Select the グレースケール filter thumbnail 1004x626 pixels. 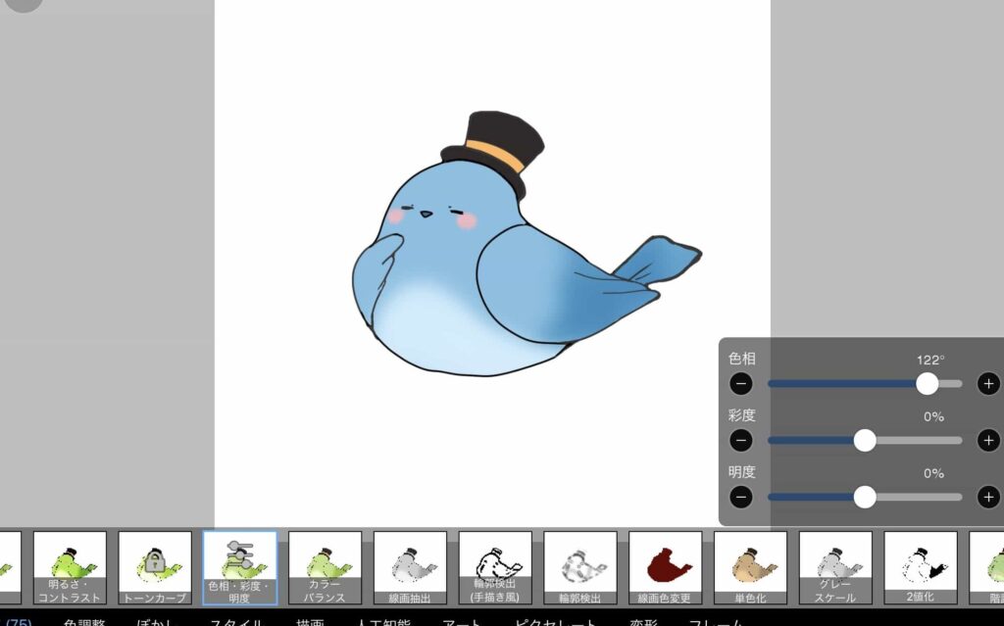(x=835, y=567)
